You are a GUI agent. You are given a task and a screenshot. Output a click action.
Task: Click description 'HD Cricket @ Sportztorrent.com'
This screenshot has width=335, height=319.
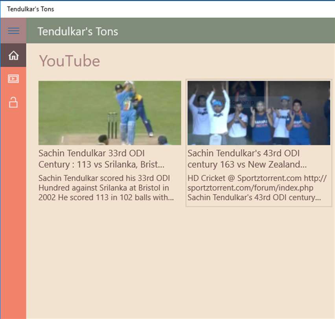click(257, 187)
